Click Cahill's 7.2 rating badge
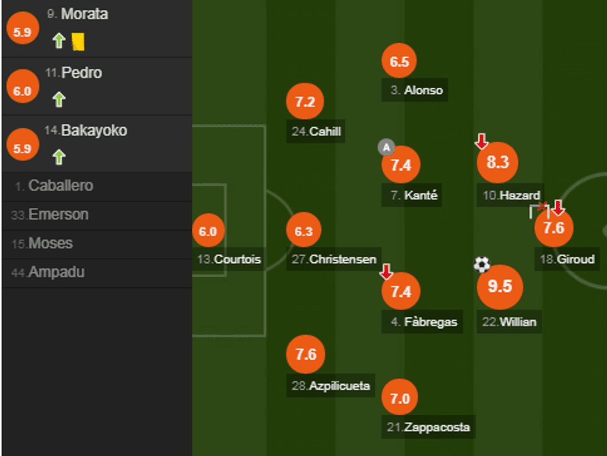607x456 pixels. coord(305,102)
